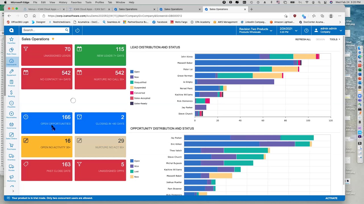This screenshot has width=364, height=204.
Task: Click the browser address bar URL
Action: point(115,16)
